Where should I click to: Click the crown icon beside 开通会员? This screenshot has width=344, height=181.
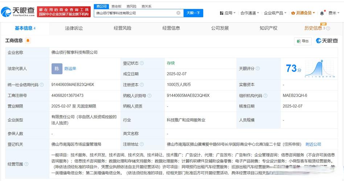coord(293,13)
